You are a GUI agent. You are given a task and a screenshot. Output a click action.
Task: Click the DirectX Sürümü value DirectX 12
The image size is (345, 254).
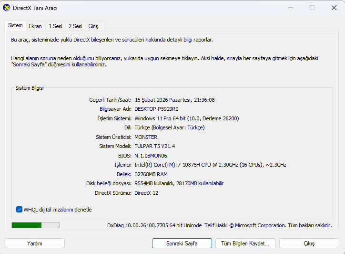[148, 193]
